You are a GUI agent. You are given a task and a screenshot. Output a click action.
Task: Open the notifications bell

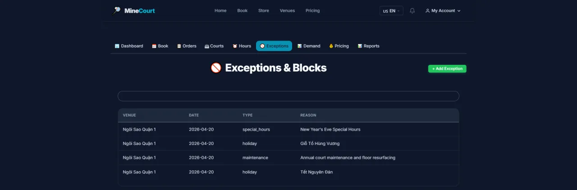tap(412, 11)
